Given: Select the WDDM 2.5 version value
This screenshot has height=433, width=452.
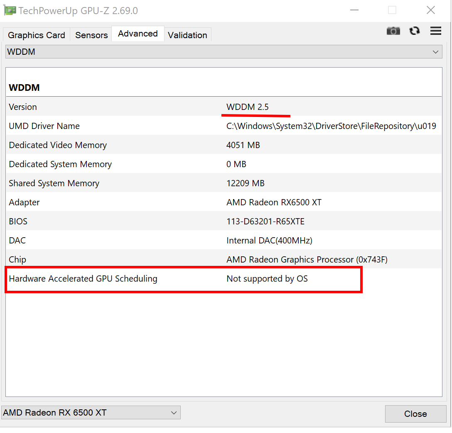Looking at the screenshot, I should [x=248, y=107].
